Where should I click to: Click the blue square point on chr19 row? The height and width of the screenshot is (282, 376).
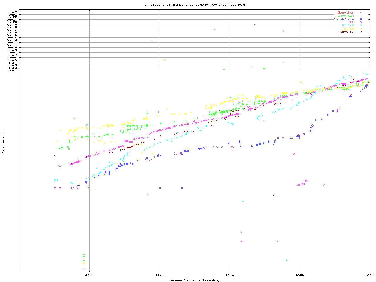(255, 24)
